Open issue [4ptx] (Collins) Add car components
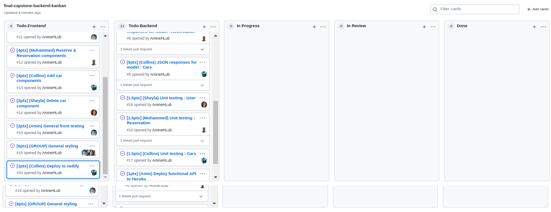This screenshot has width=551, height=212. (39, 78)
